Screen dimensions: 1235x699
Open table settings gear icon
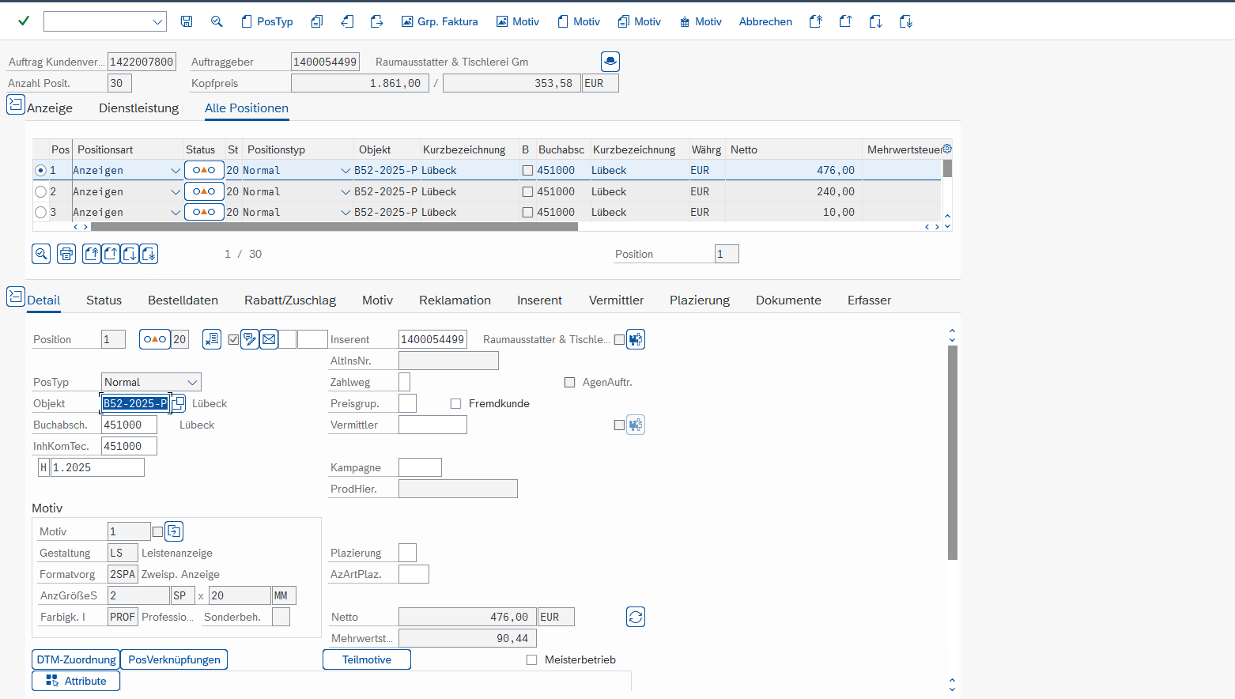947,149
